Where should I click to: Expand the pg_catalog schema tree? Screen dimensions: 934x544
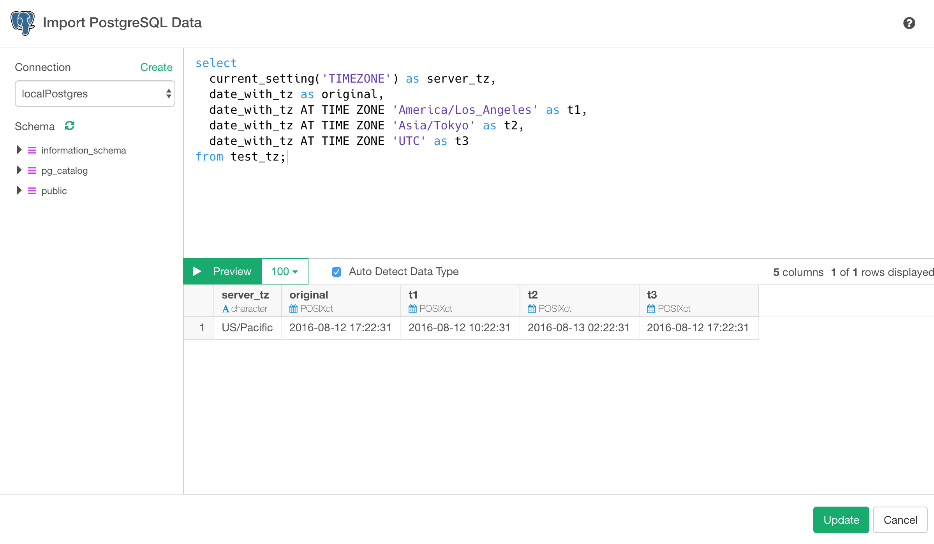[18, 170]
